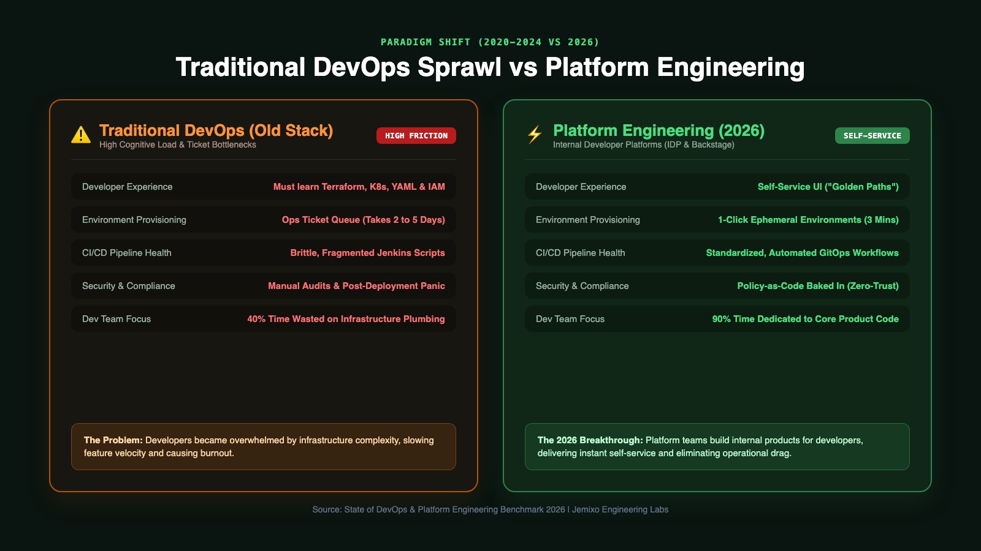
Task: Click 'High Cognitive Load & Ticket Bottlenecks' subtitle
Action: point(178,145)
